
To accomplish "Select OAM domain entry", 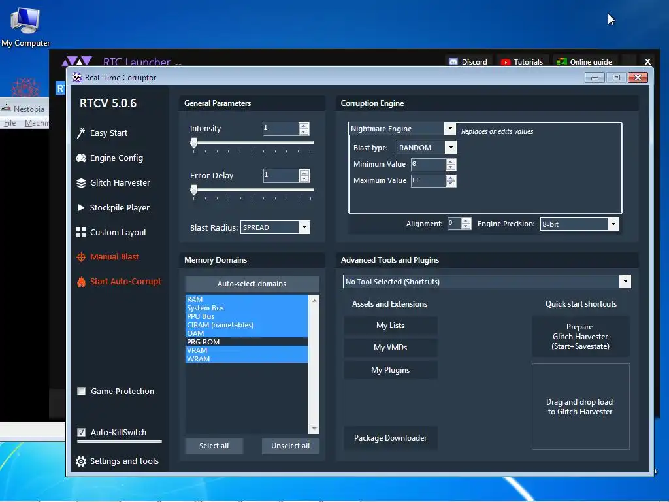I will [x=246, y=333].
